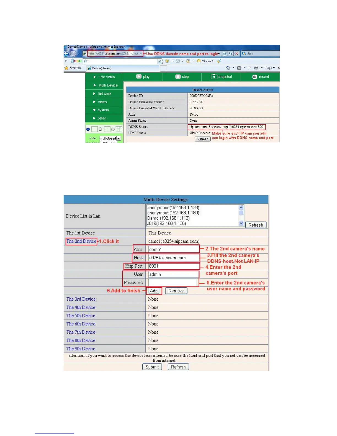The image size is (337, 436).
Task: Click the Alias input field
Action: click(x=173, y=249)
